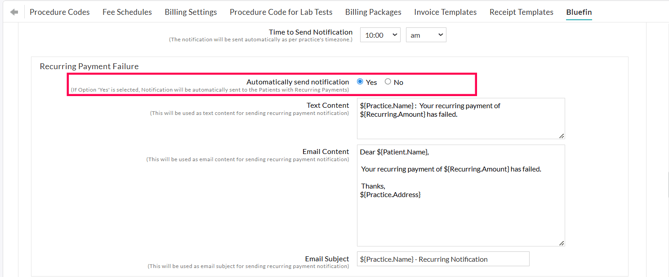Open the Billing Packages tab
The width and height of the screenshot is (669, 277).
[x=373, y=12]
